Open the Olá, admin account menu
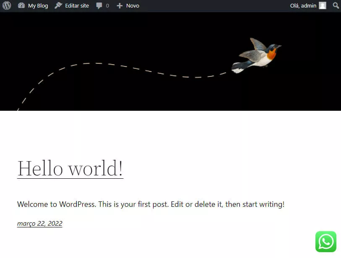The image size is (341, 258). (303, 5)
